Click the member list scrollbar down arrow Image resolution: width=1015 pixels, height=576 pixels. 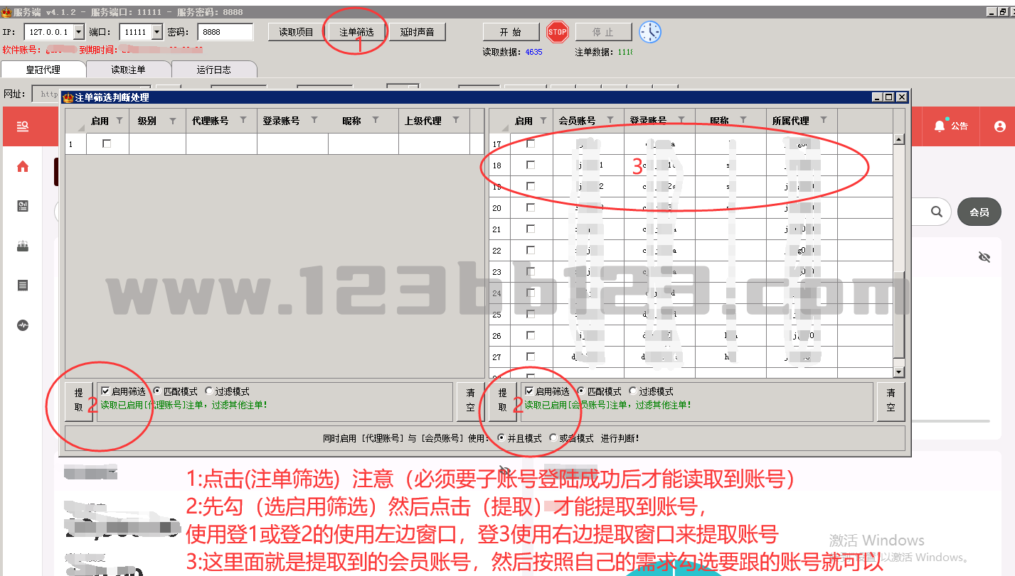898,372
